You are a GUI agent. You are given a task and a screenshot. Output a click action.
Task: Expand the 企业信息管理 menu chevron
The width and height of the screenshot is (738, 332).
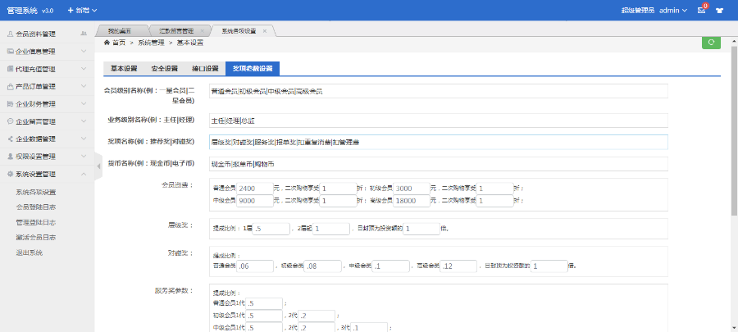click(84, 52)
